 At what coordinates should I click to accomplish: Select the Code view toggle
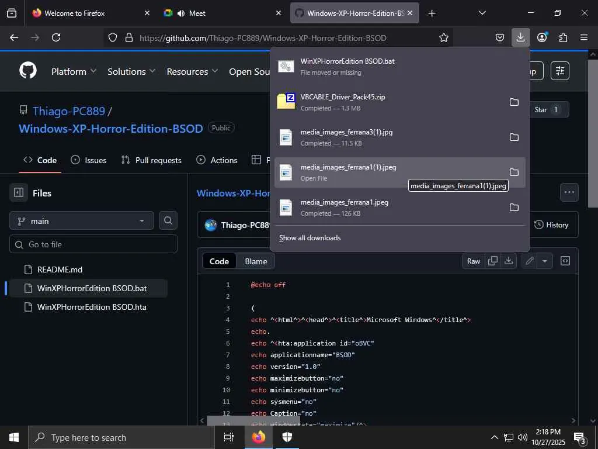[x=219, y=261]
